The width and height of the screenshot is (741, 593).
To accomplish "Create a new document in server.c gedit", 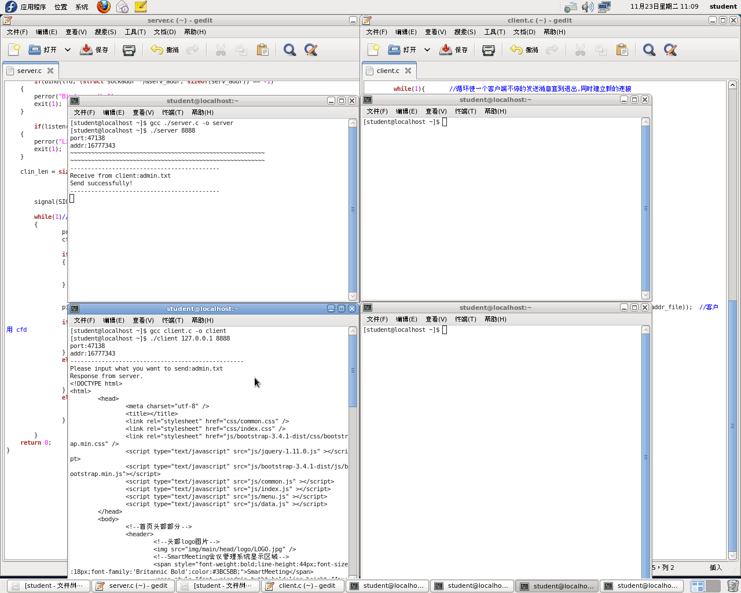I will click(x=14, y=50).
